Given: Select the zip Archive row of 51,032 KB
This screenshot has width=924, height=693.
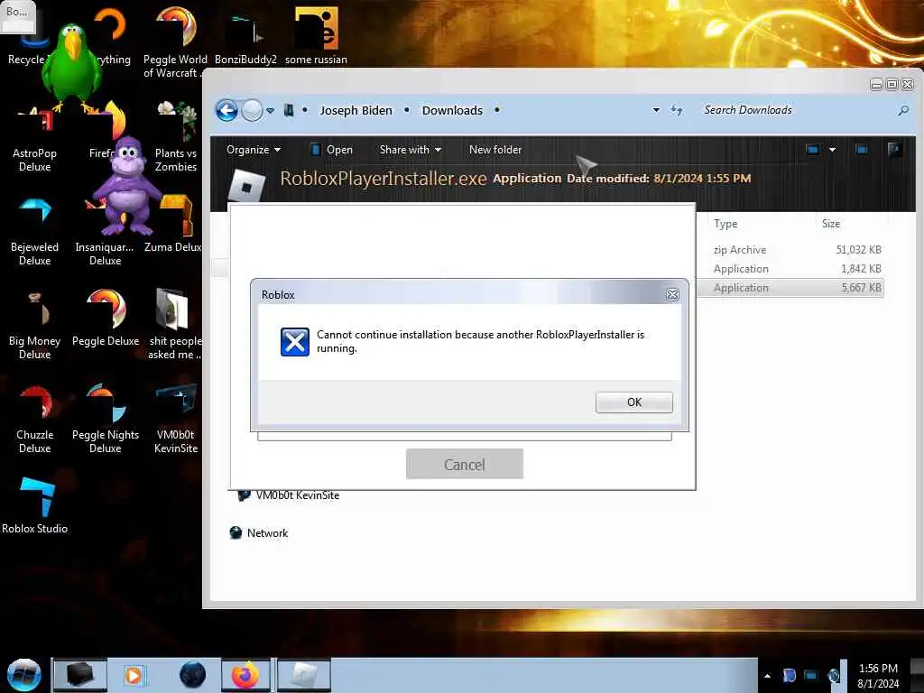Looking at the screenshot, I should (790, 250).
